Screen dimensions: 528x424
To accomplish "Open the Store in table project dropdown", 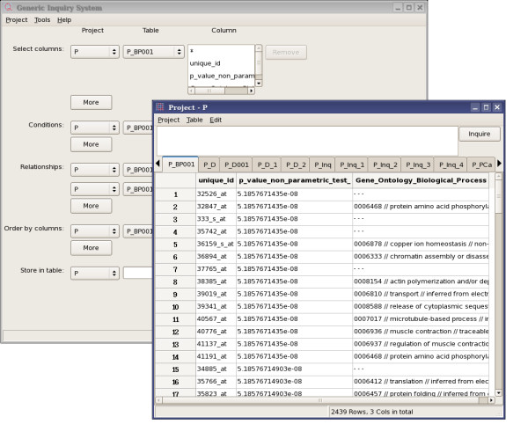I will [x=95, y=273].
